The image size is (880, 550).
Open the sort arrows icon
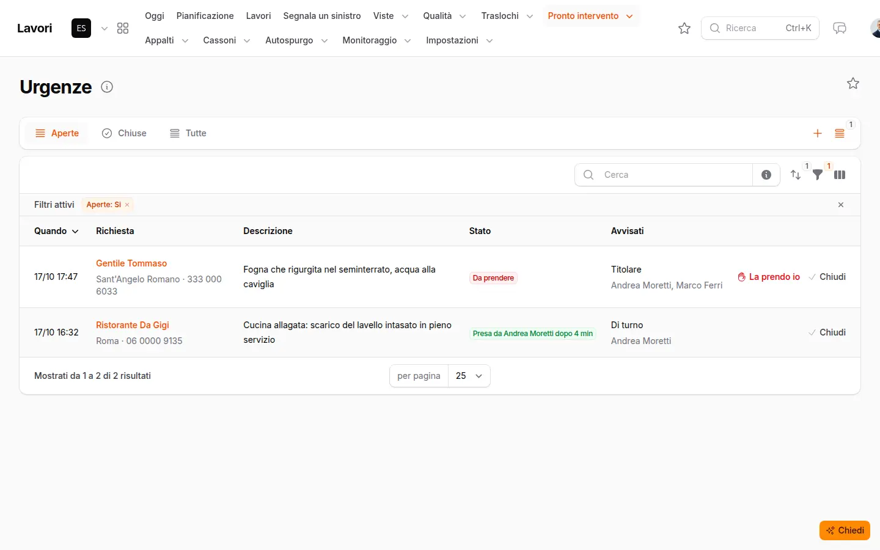point(796,175)
